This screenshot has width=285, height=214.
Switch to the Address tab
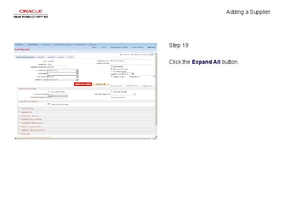[41, 57]
